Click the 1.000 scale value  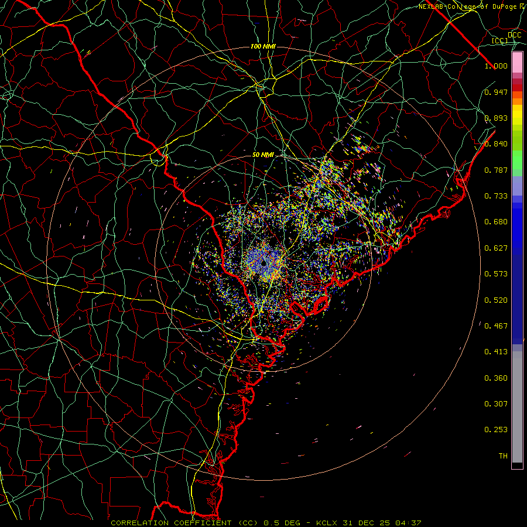tap(496, 66)
